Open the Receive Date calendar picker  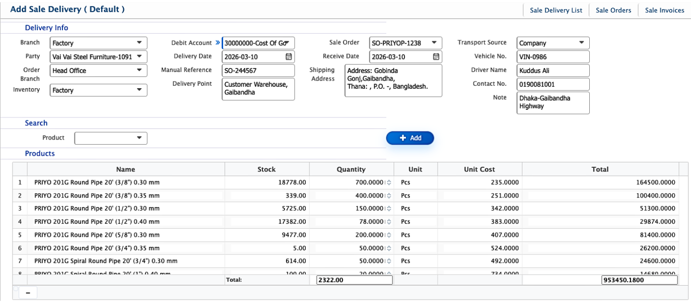tap(436, 57)
